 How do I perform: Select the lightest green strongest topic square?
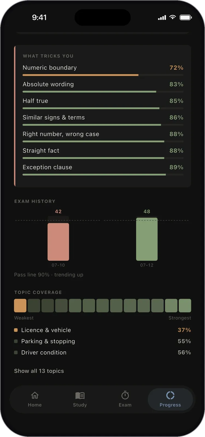click(185, 306)
